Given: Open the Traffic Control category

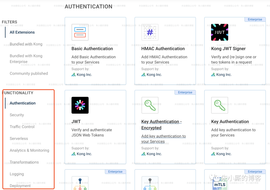Looking at the screenshot, I should click(x=22, y=127).
